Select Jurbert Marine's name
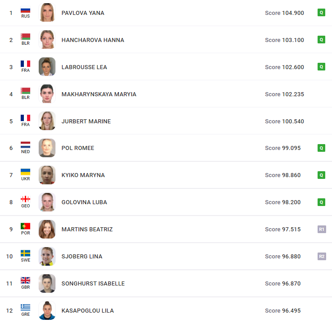The height and width of the screenshot is (323, 332). 86,121
